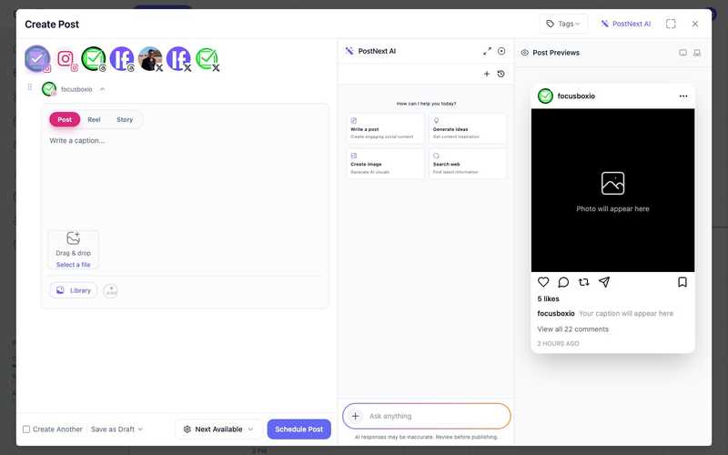Viewport: 728px width, 455px height.
Task: Select the person photo X account avatar
Action: [x=150, y=59]
